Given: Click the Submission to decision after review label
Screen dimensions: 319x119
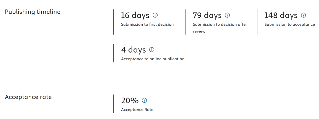Looking at the screenshot, I should 220,28.
